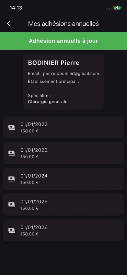127x275 pixels.
Task: Select the 01/01/2024 membership date
Action: pos(34,176)
